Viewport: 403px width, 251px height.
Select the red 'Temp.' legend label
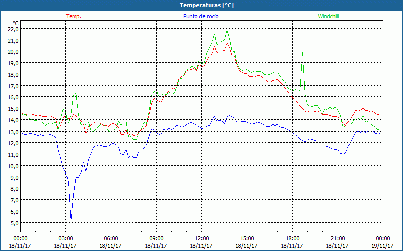pyautogui.click(x=74, y=16)
